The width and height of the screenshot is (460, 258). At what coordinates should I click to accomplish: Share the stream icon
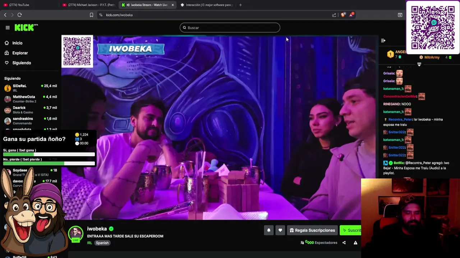344,243
